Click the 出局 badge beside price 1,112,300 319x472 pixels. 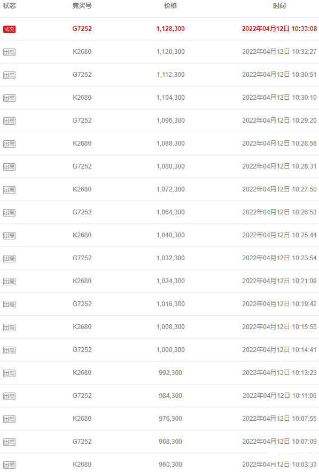coord(9,75)
